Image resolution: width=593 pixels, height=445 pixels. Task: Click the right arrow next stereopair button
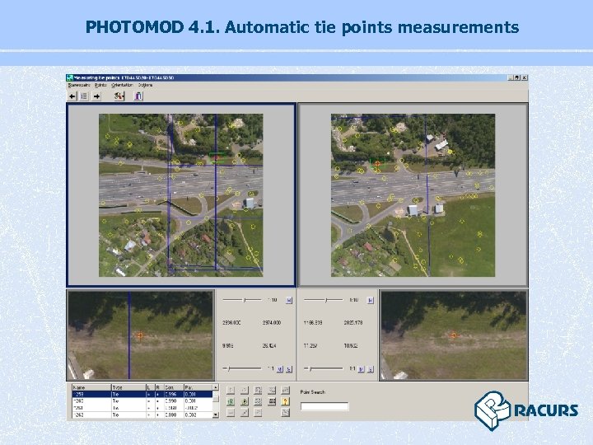[96, 96]
